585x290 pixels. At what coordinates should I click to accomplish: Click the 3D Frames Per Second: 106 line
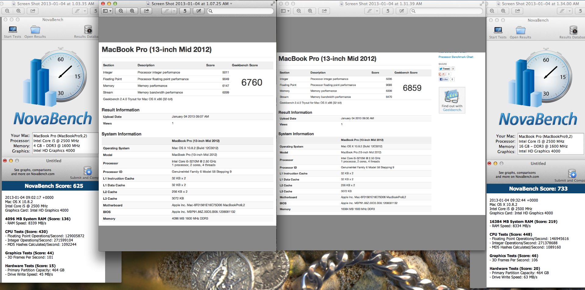(514, 260)
